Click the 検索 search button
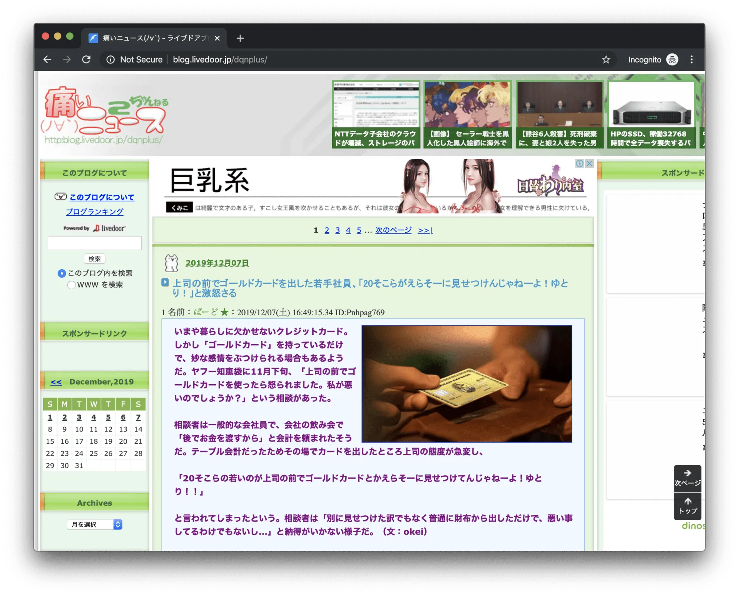This screenshot has height=596, width=739. point(94,259)
